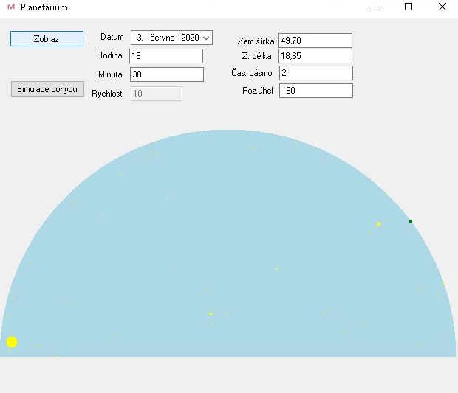This screenshot has width=458, height=393.
Task: Open the Datum date picker dropdown arrow
Action: 206,38
